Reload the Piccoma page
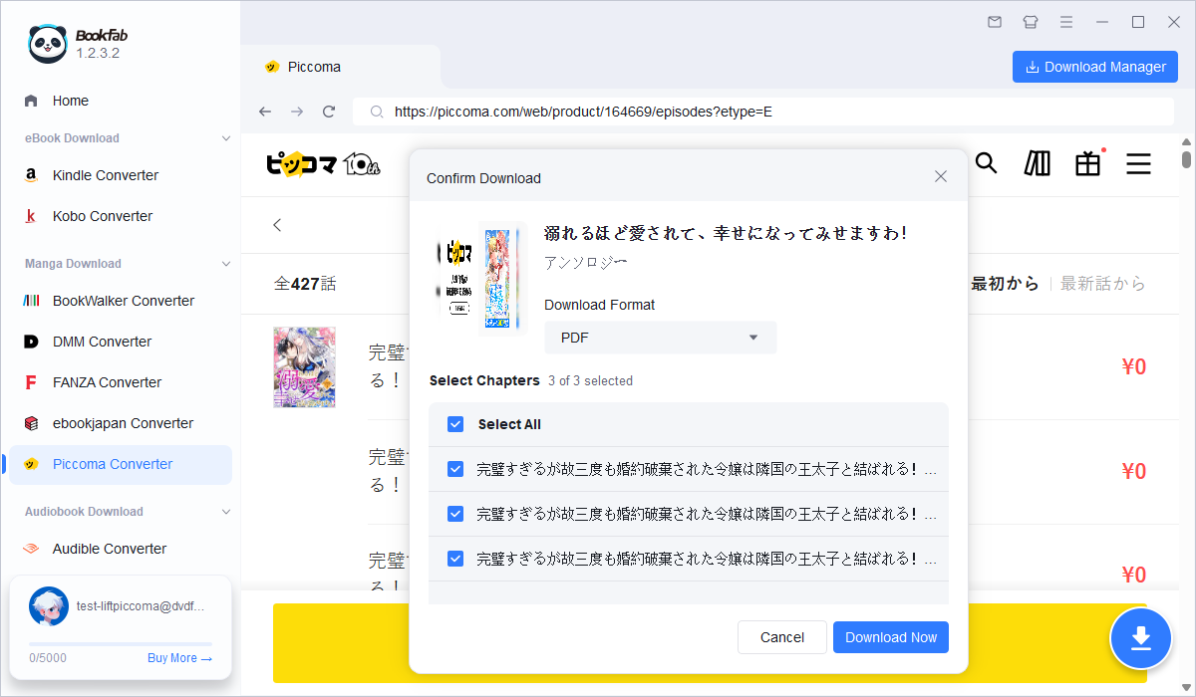The width and height of the screenshot is (1196, 697). [329, 112]
